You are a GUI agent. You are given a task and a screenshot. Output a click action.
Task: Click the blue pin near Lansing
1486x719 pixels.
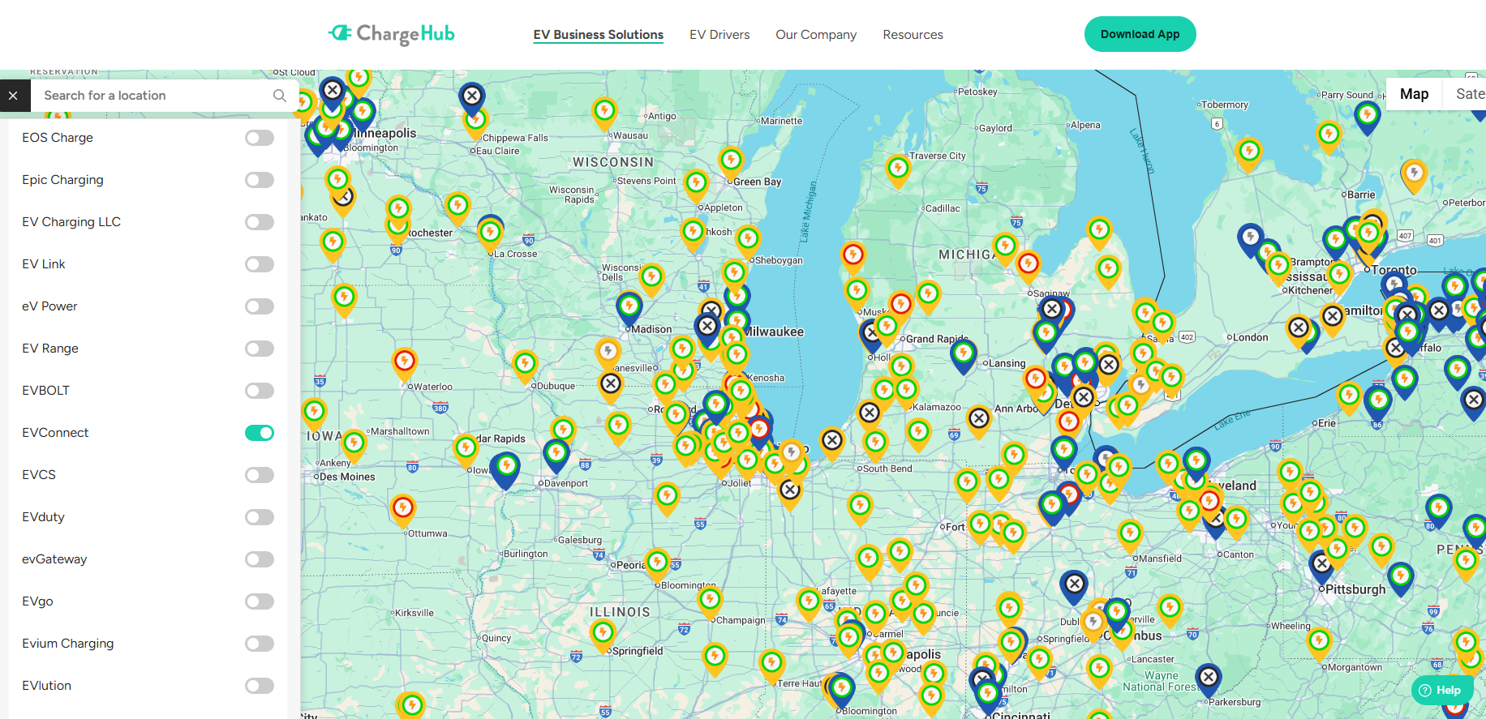[963, 353]
